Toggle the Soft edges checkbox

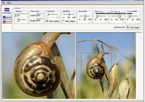128,27
